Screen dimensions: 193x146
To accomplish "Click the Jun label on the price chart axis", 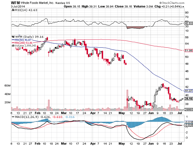I will (x=151, y=113).
